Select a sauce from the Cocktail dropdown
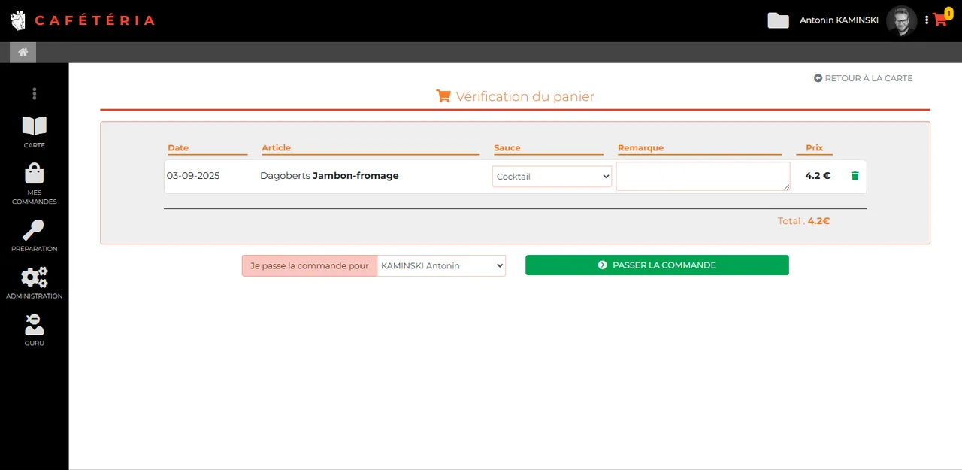 (x=552, y=177)
